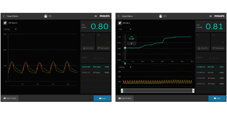This screenshot has width=227, height=114.
Task: Select 10:03:09 iFR Spot 0.80 record in right list
Action: (210, 78)
